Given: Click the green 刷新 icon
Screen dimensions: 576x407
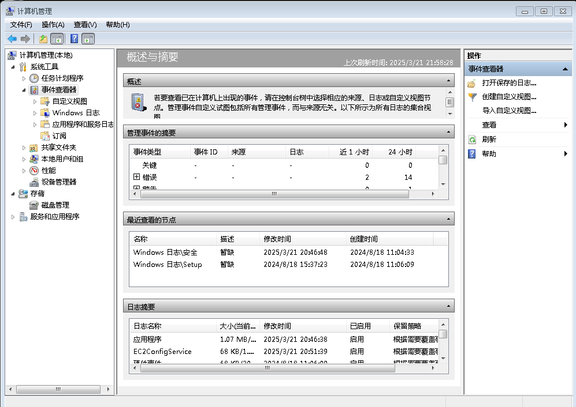Looking at the screenshot, I should click(472, 140).
